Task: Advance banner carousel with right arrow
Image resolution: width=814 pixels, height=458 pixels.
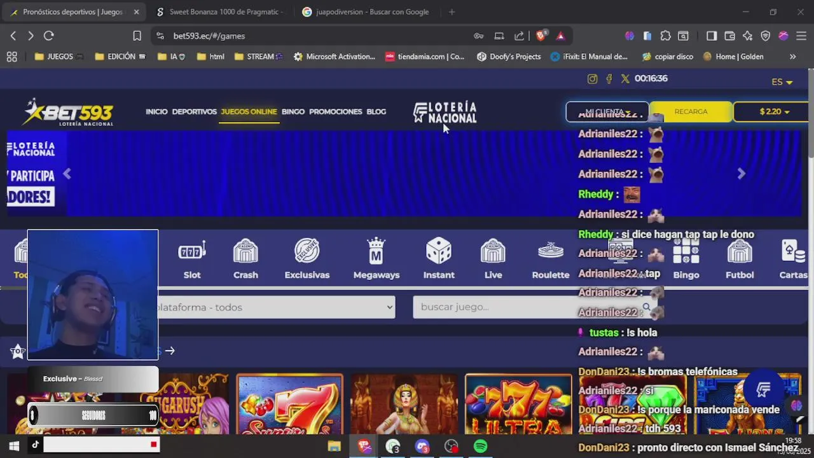Action: (x=741, y=174)
